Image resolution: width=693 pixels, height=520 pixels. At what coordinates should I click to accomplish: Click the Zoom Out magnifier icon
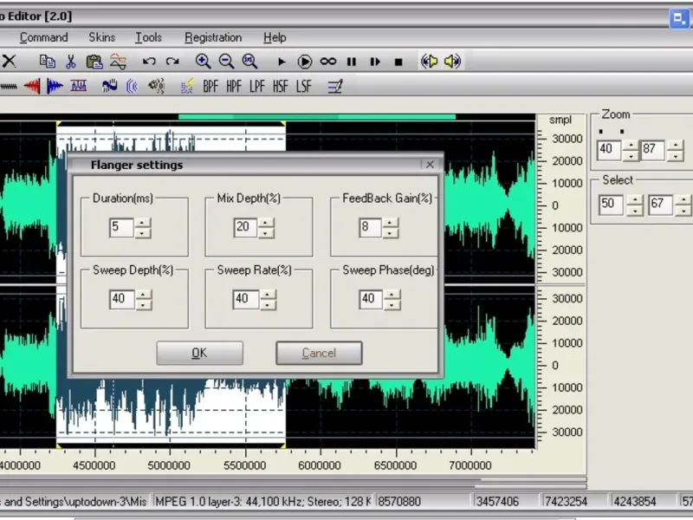point(226,62)
